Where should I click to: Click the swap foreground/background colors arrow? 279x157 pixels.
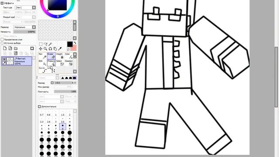pos(75,43)
